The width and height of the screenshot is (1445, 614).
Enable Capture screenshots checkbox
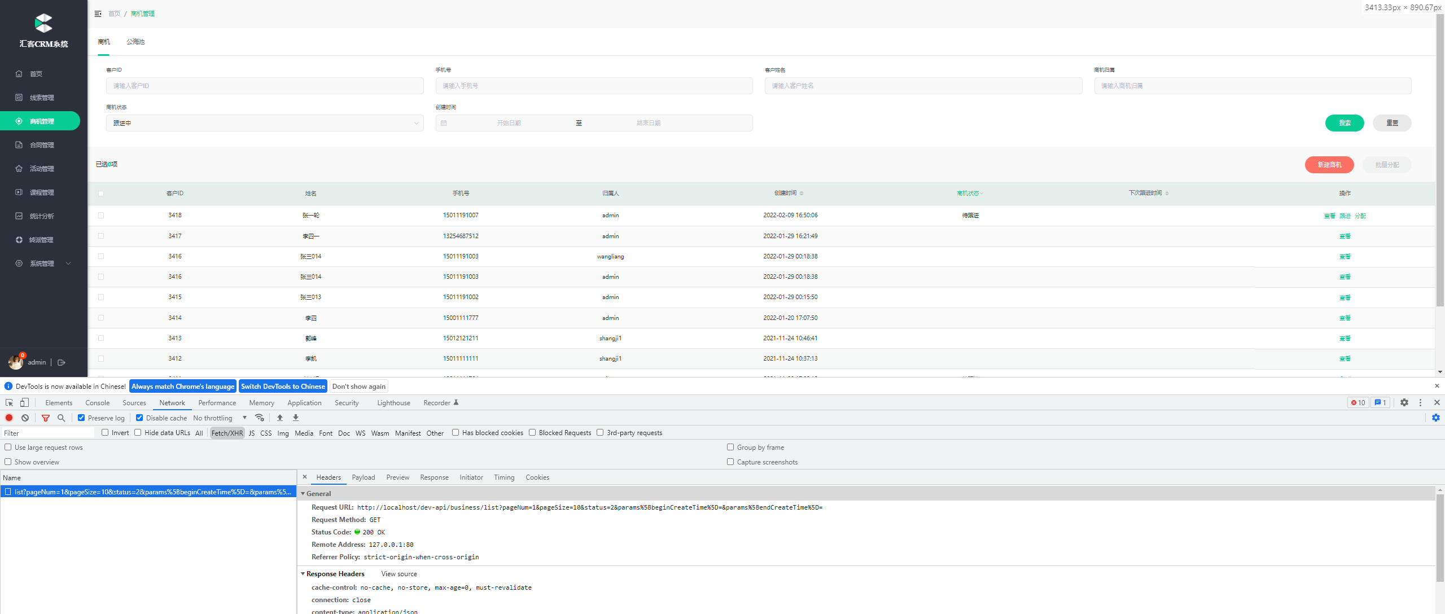(730, 462)
